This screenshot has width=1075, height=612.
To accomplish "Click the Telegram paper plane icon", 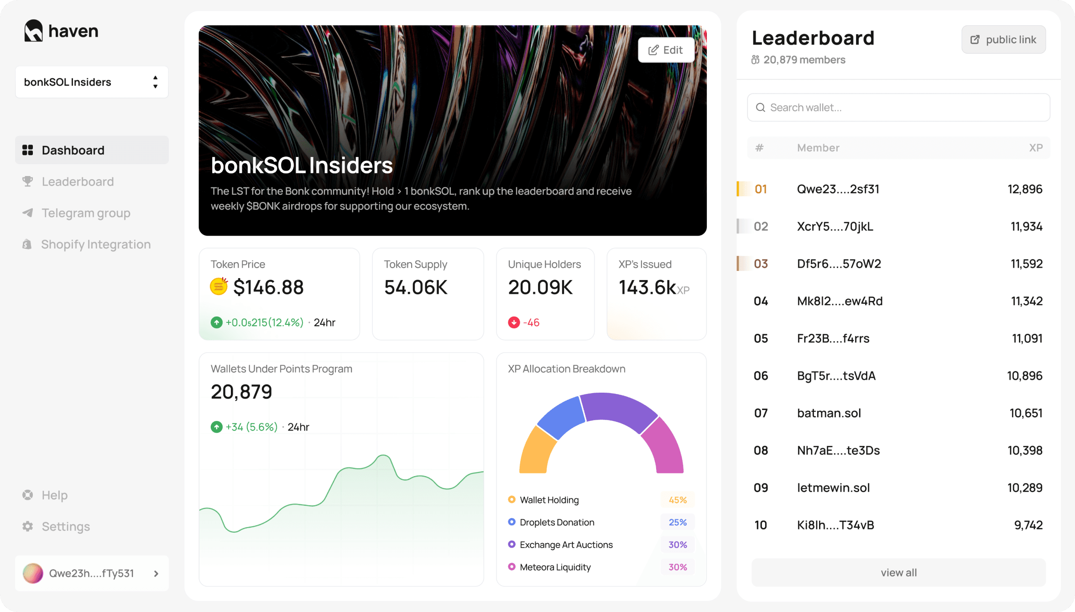I will coord(28,213).
